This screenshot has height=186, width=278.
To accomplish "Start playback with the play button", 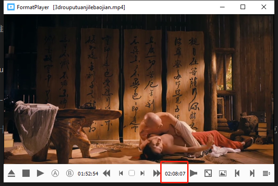I will click(40, 173).
